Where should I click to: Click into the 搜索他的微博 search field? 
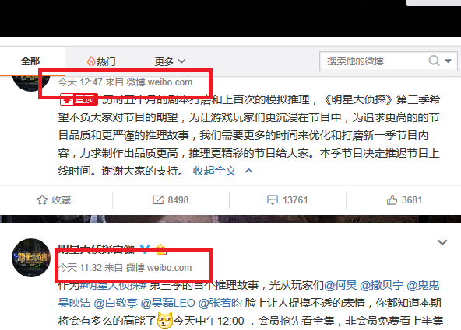pos(373,61)
